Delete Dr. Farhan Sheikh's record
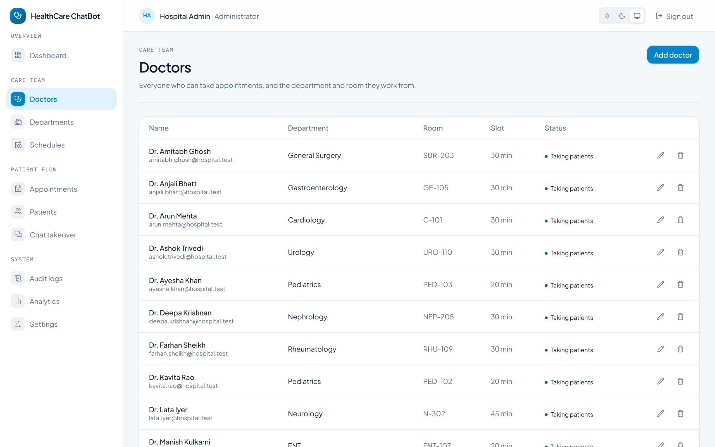Screen dimensions: 715x447 click(x=680, y=349)
